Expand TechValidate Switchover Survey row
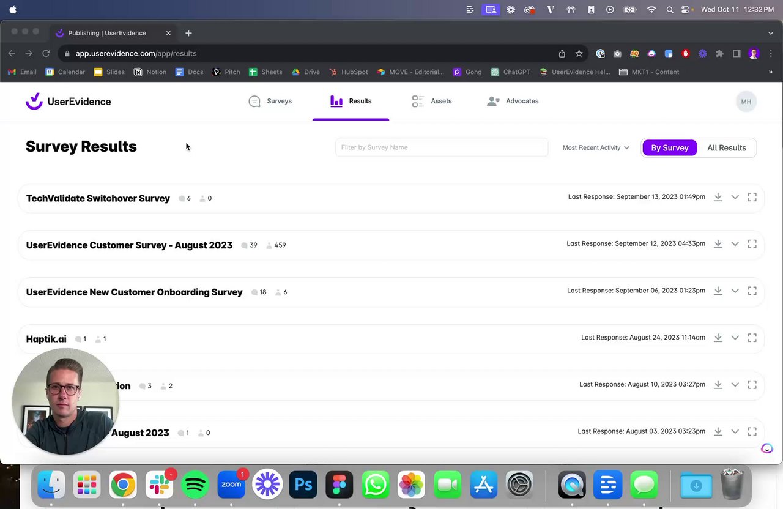Screen dimensions: 783x509 735,197
